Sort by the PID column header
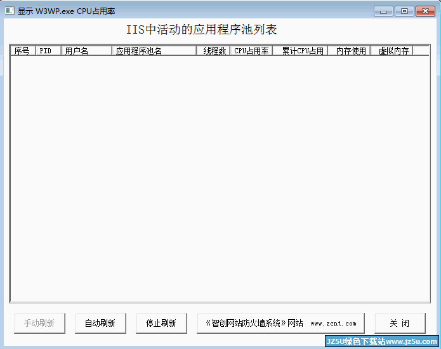 coord(48,51)
